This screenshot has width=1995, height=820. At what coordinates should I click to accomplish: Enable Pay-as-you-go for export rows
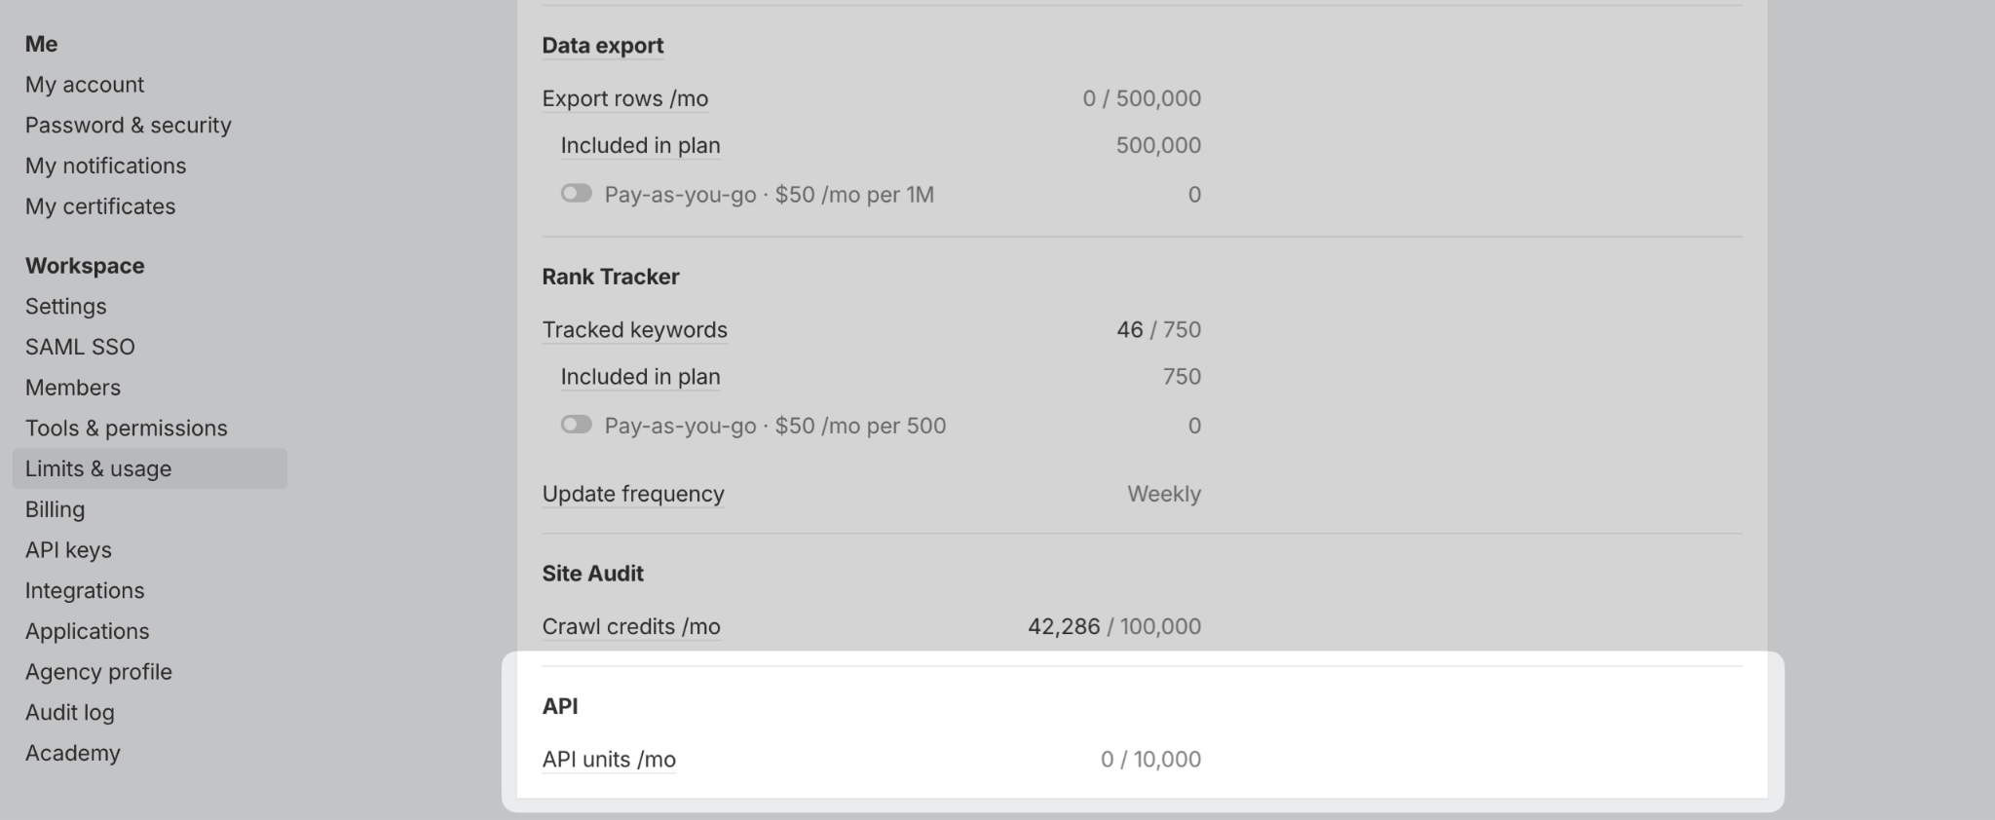pos(576,193)
